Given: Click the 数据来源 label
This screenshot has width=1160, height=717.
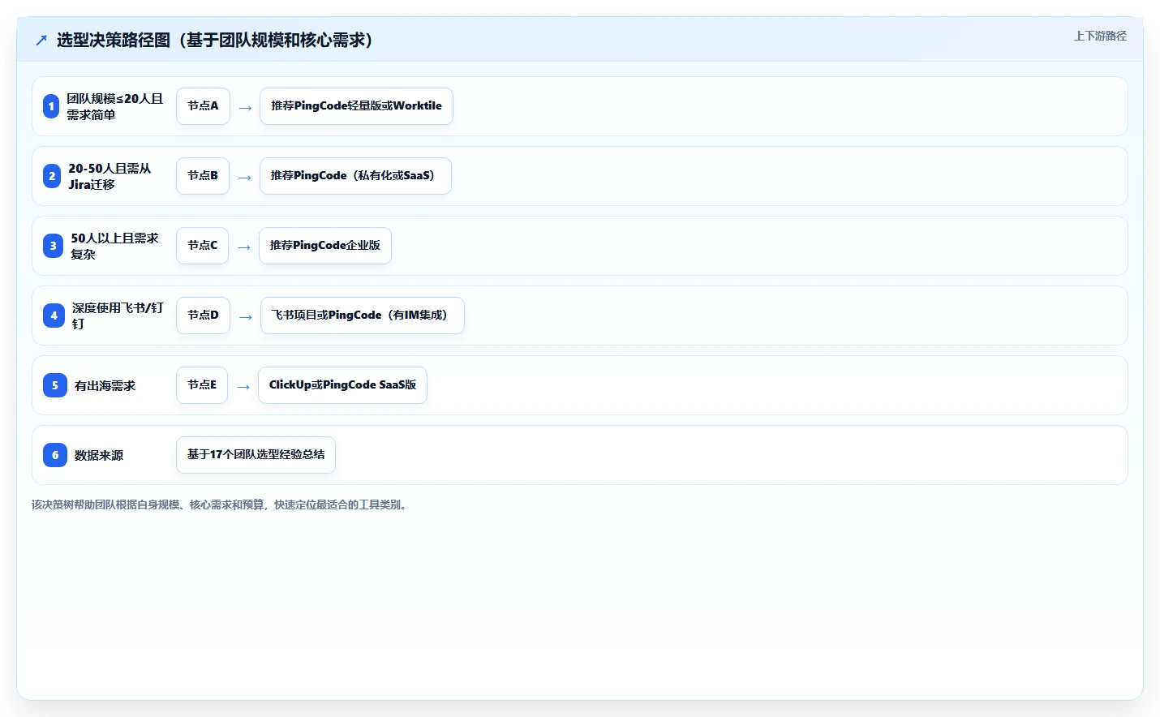Looking at the screenshot, I should (99, 456).
